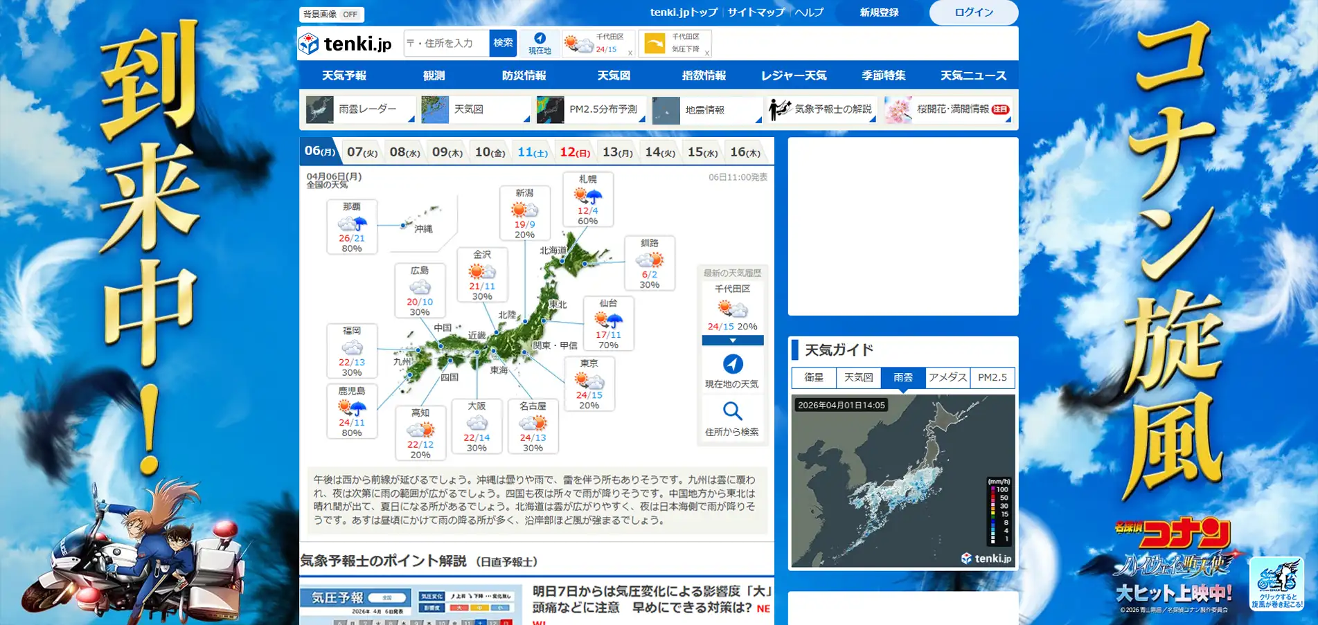The image size is (1318, 625).
Task: Click the weather forecaster commentary icon
Action: click(x=781, y=109)
